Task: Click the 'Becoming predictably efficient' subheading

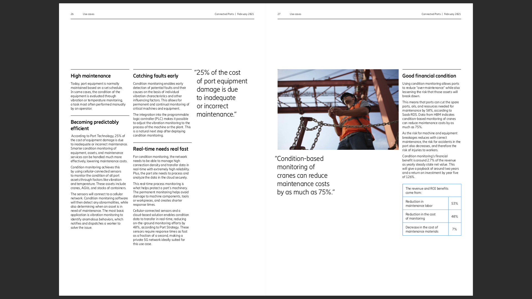Action: tap(95, 125)
